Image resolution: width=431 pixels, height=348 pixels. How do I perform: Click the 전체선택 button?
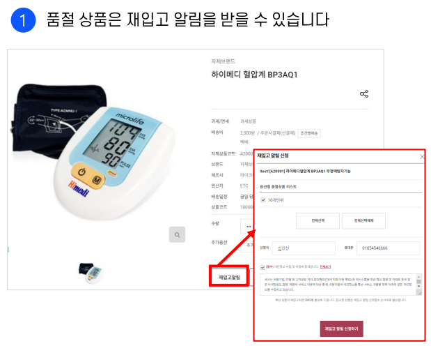coord(318,221)
